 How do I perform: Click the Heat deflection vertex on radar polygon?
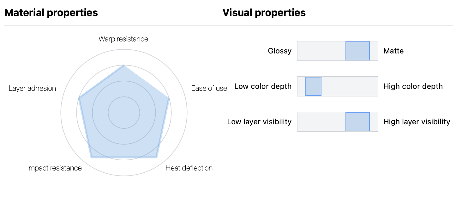[x=156, y=157]
